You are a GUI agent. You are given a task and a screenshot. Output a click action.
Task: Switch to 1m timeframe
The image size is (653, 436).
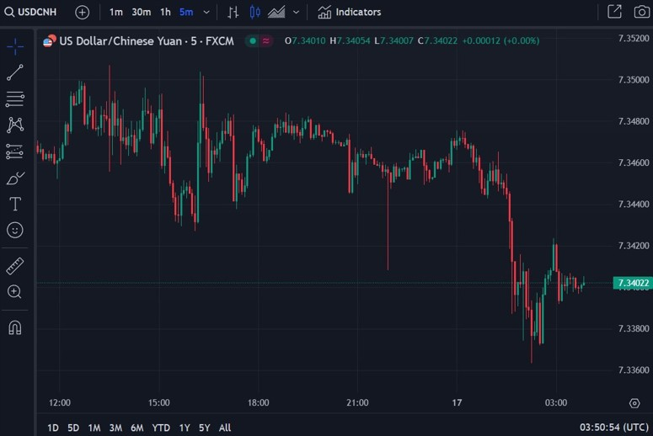[x=115, y=12]
